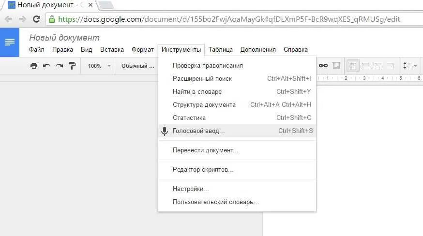The image size is (423, 236).
Task: Open the 100% zoom dropdown
Action: coord(99,66)
